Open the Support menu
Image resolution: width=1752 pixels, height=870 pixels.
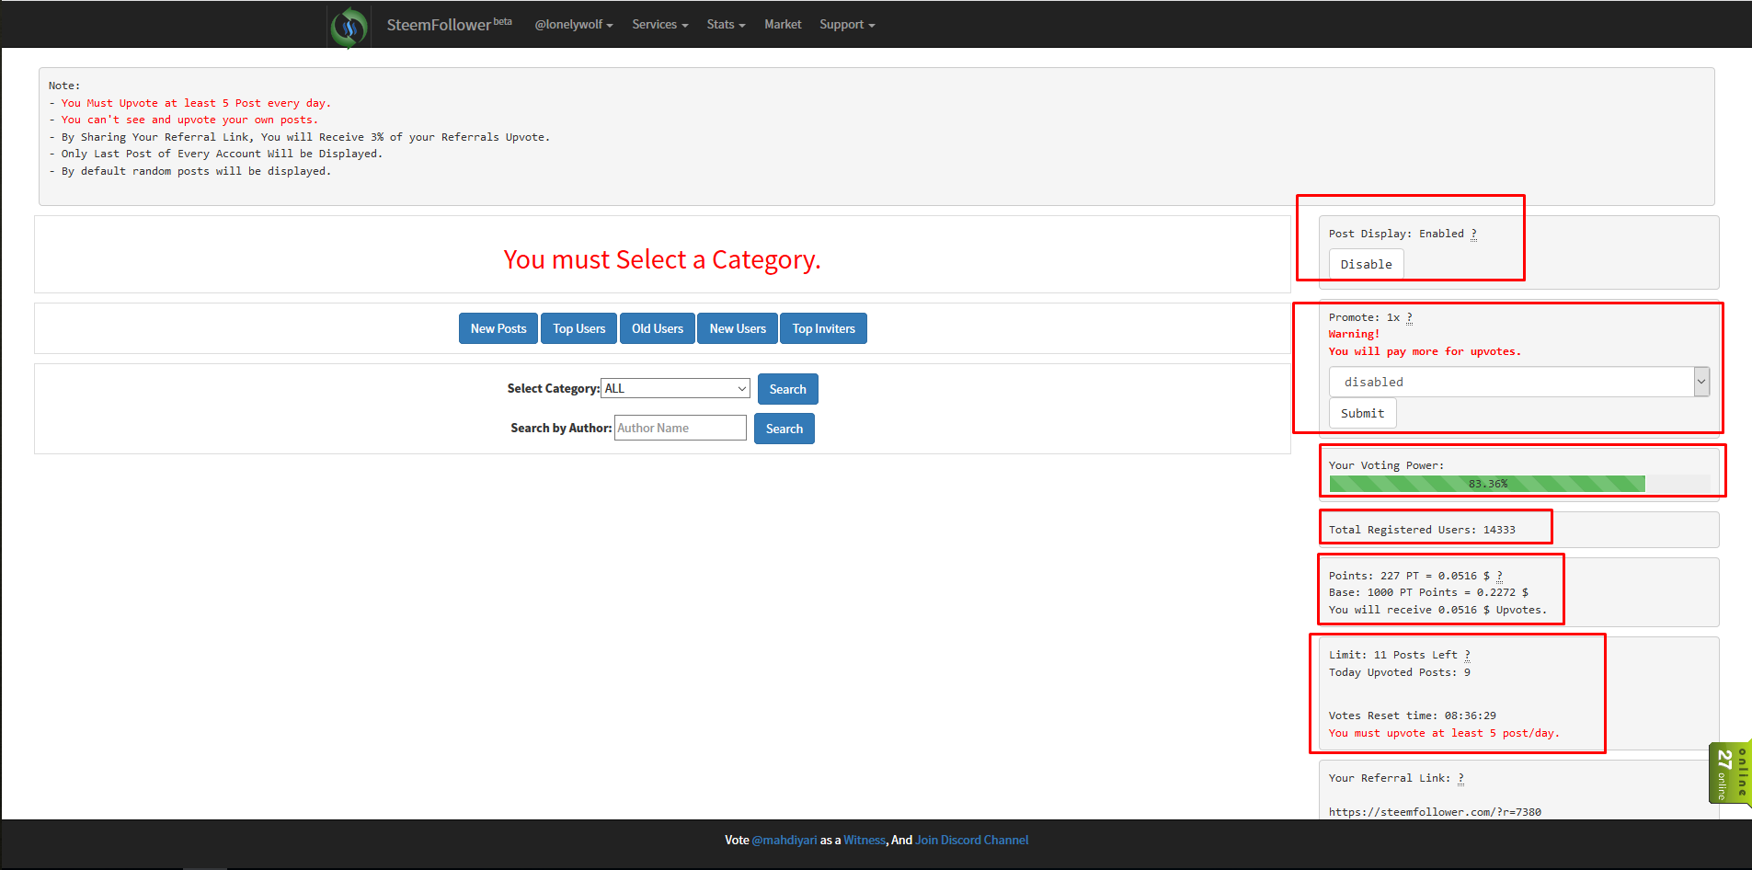pos(847,25)
